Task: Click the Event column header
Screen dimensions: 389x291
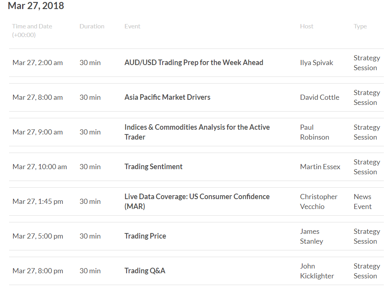Action: coord(132,26)
